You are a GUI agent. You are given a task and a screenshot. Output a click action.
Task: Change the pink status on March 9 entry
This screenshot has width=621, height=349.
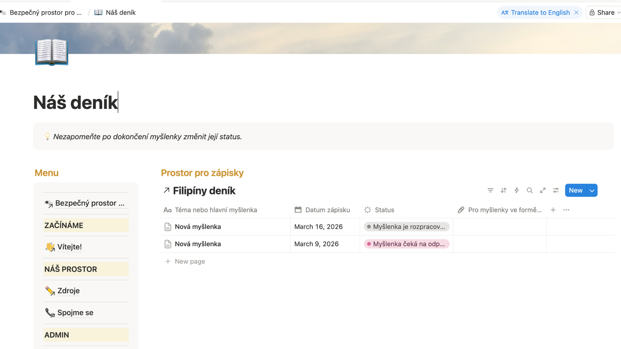pyautogui.click(x=406, y=244)
